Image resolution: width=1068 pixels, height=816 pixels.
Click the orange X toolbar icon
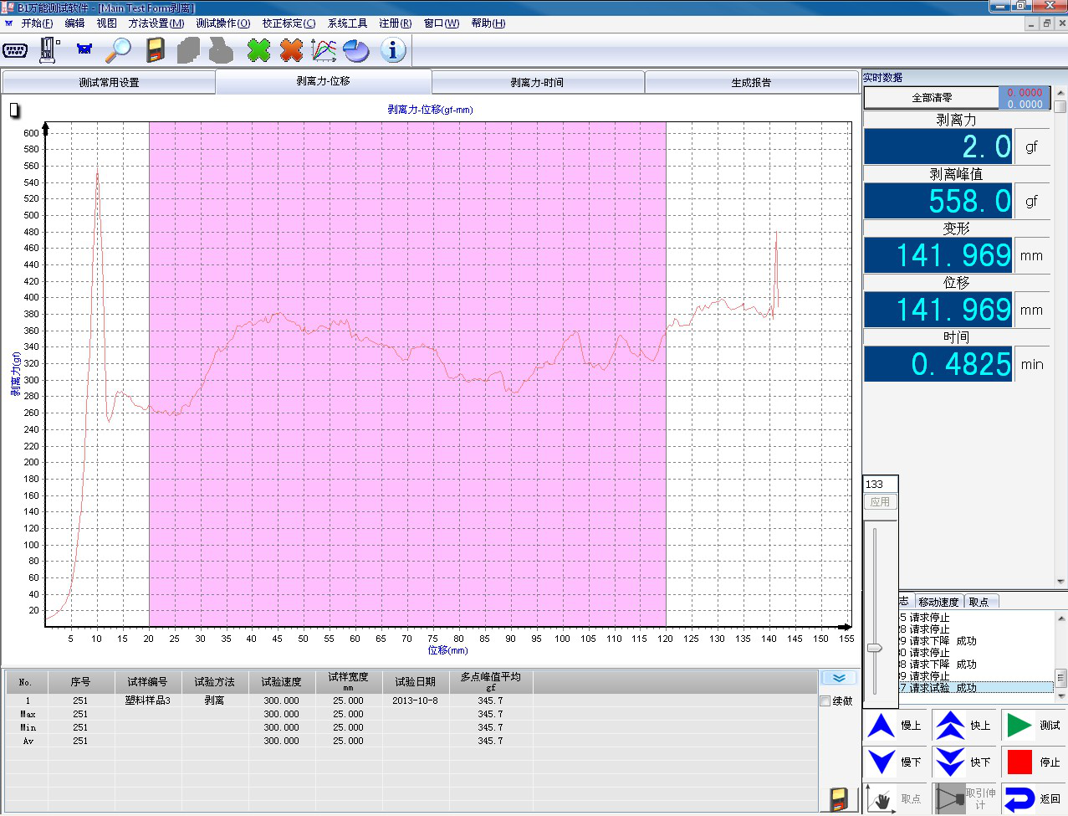[x=291, y=50]
